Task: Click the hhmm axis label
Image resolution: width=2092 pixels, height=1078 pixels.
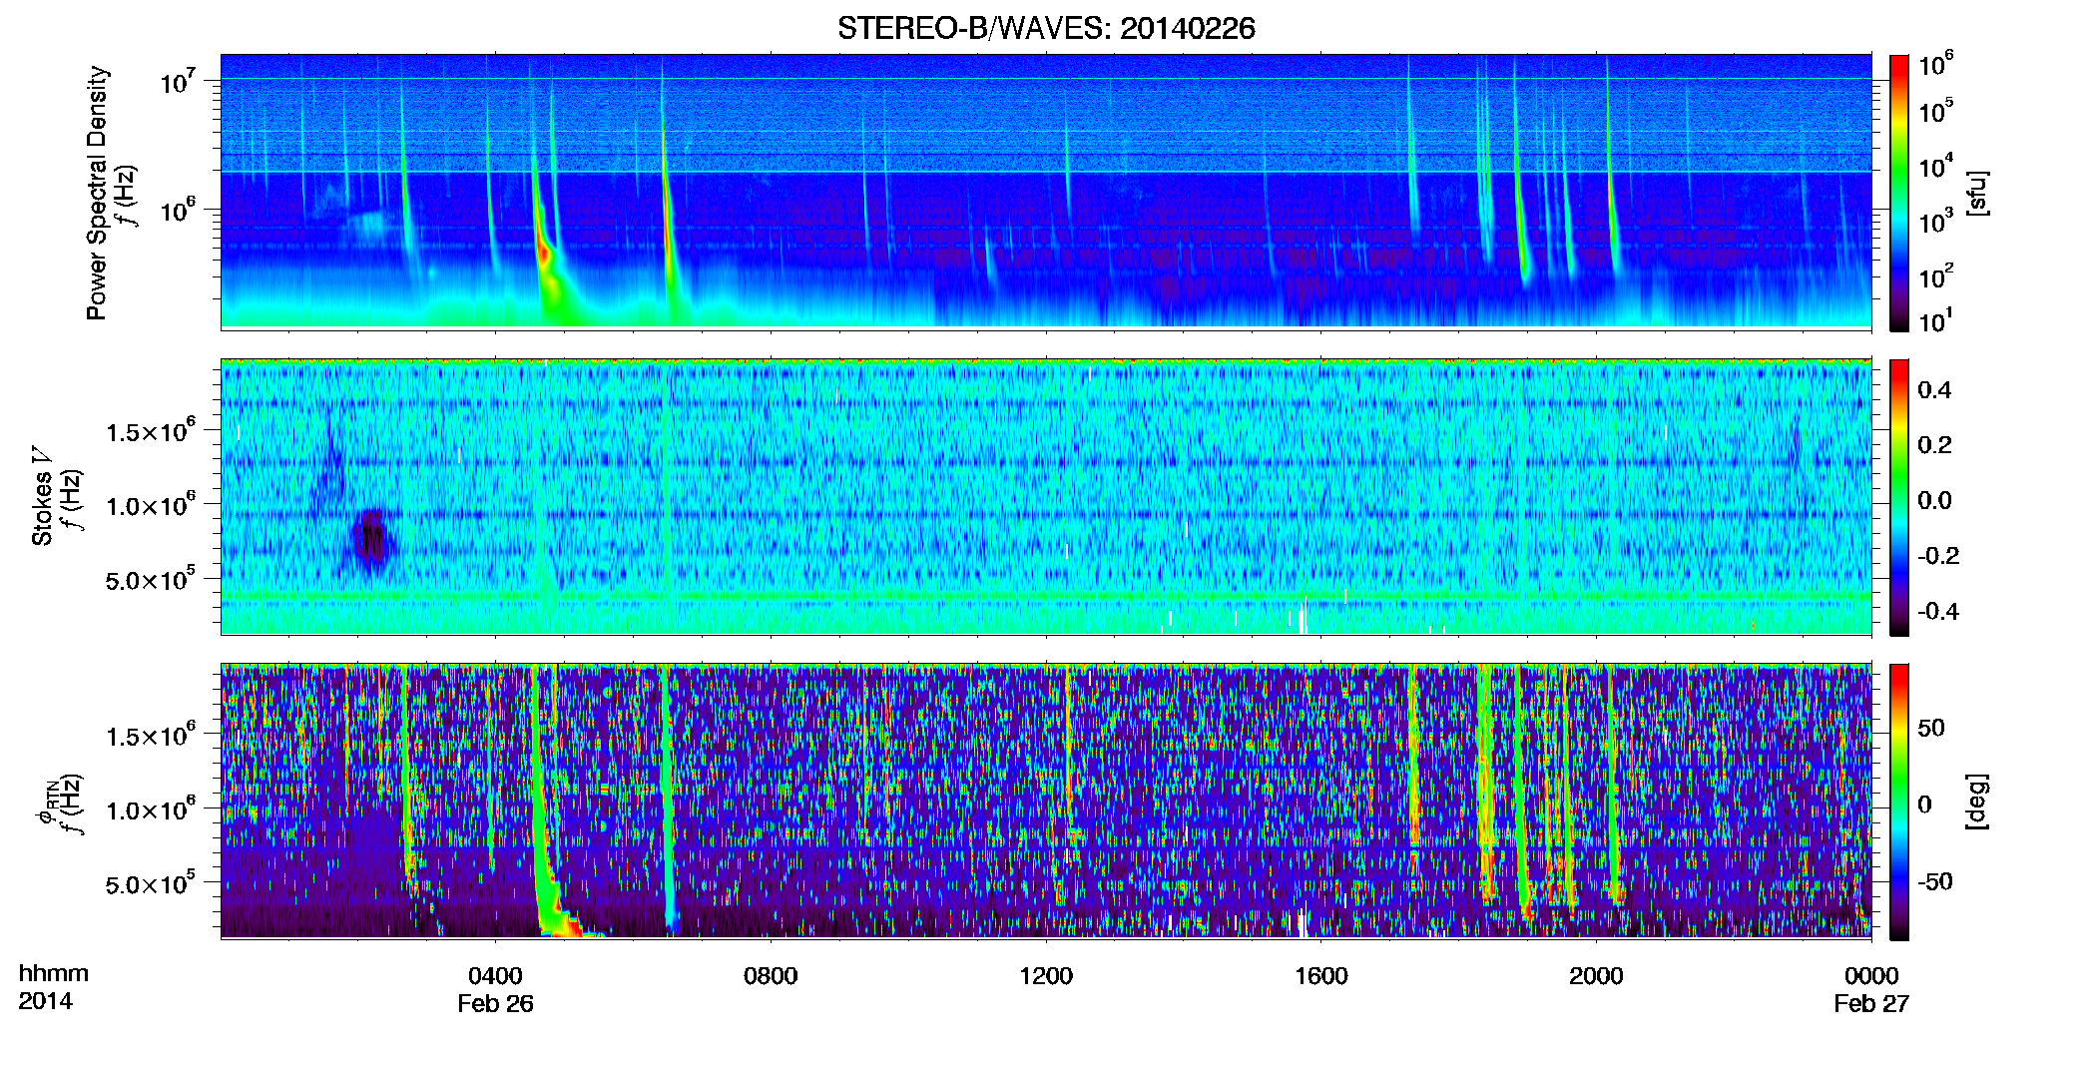Action: click(54, 973)
